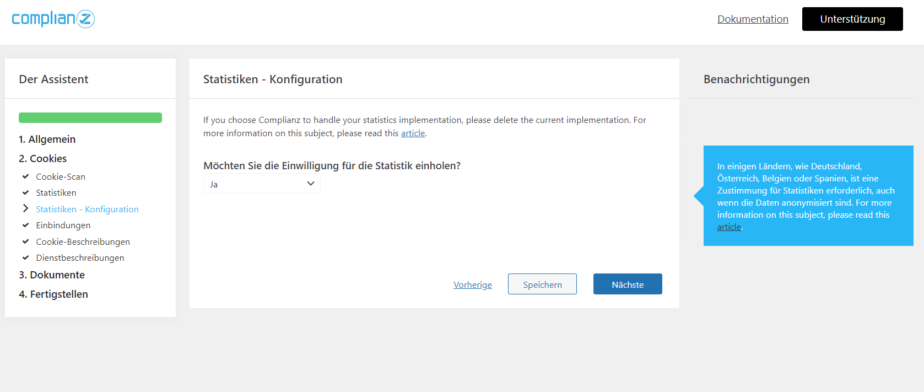Click the green wizard progress bar
The image size is (924, 392).
(90, 117)
